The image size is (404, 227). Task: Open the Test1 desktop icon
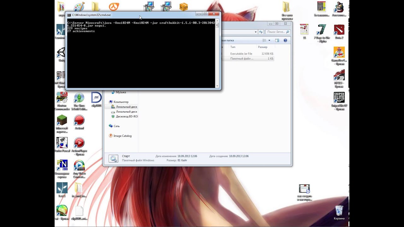tap(62, 190)
